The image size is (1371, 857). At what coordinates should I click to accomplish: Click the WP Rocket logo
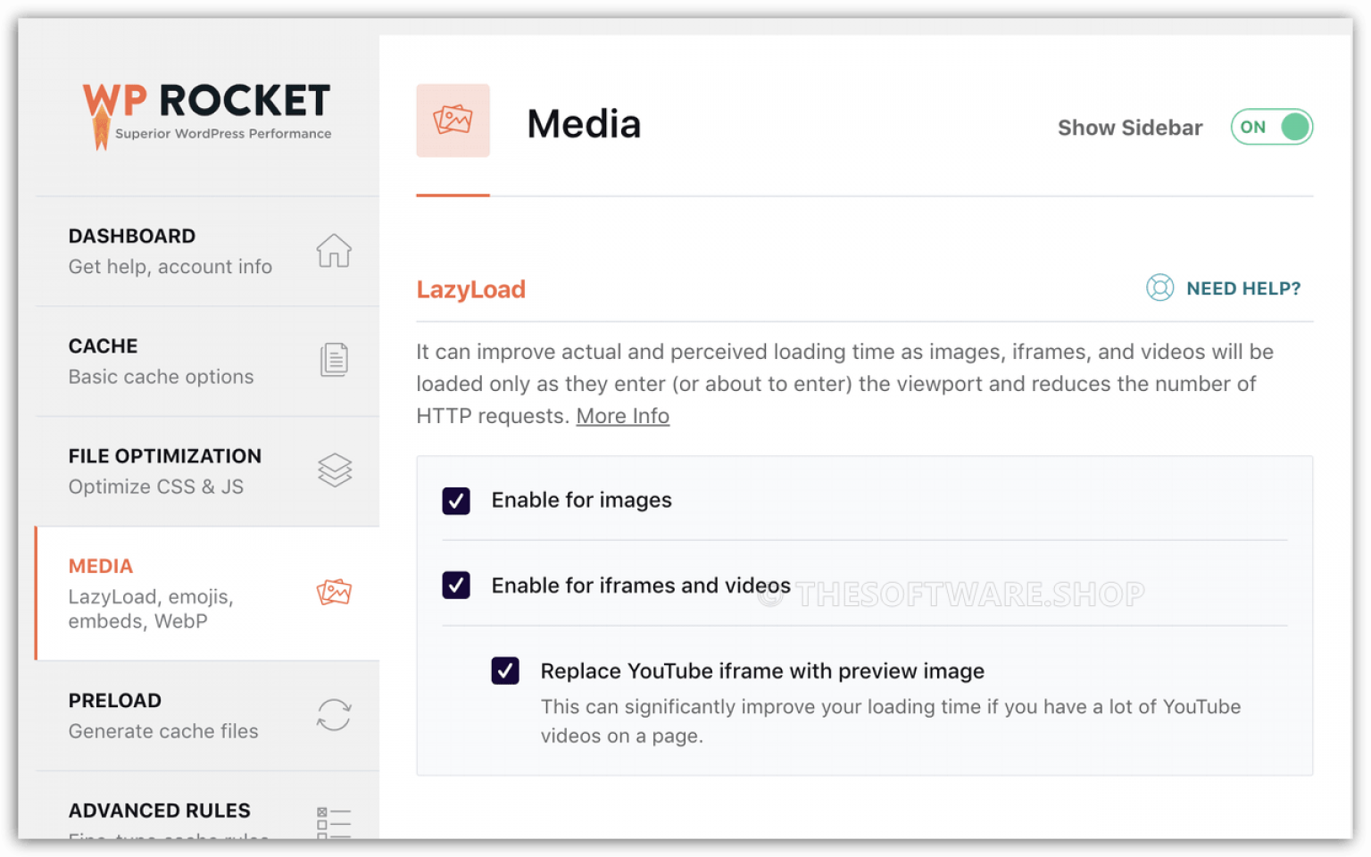(x=206, y=116)
